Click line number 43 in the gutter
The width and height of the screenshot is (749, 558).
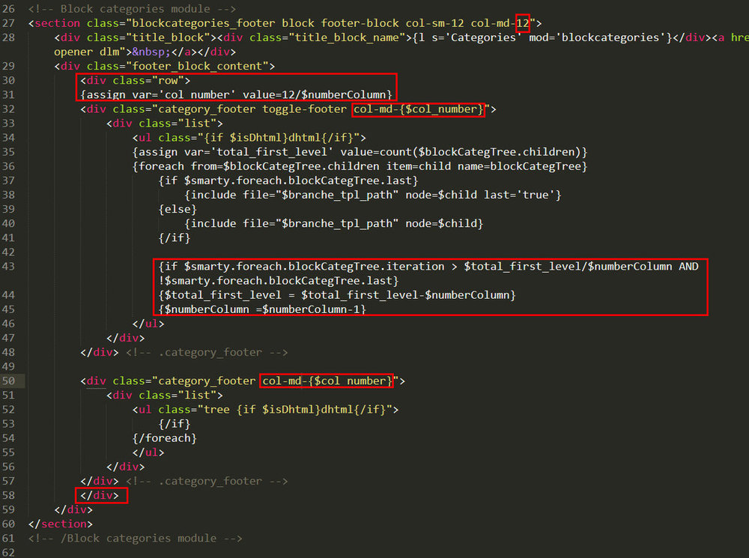(9, 265)
